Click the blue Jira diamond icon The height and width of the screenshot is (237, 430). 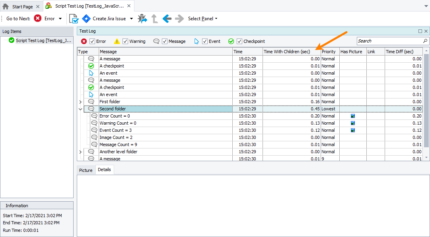pos(86,18)
